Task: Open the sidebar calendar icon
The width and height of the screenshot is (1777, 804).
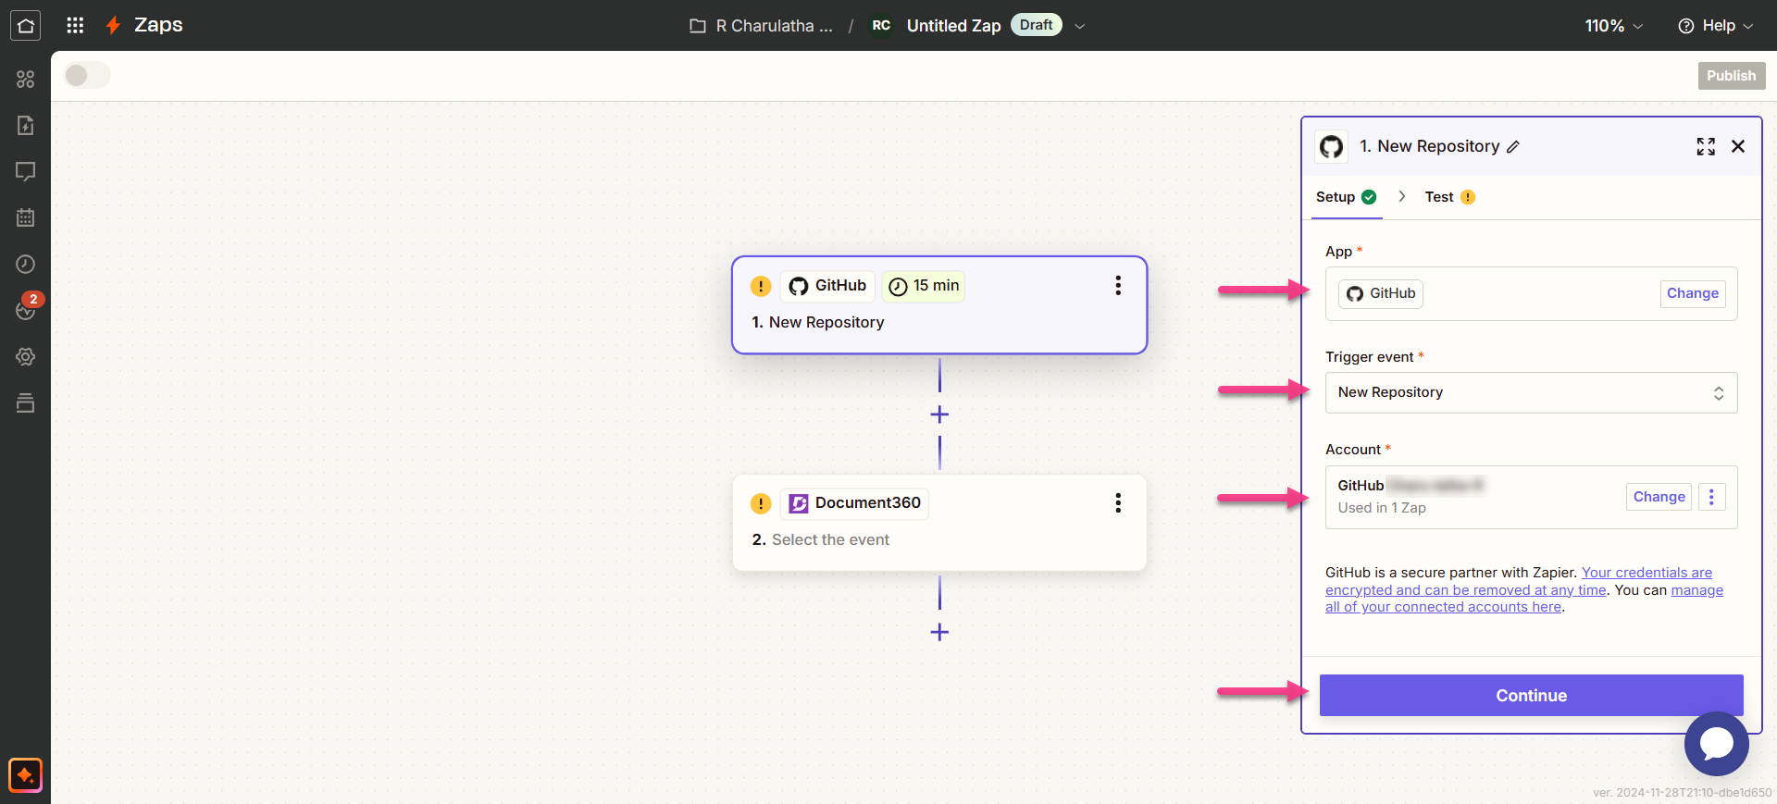Action: click(25, 217)
